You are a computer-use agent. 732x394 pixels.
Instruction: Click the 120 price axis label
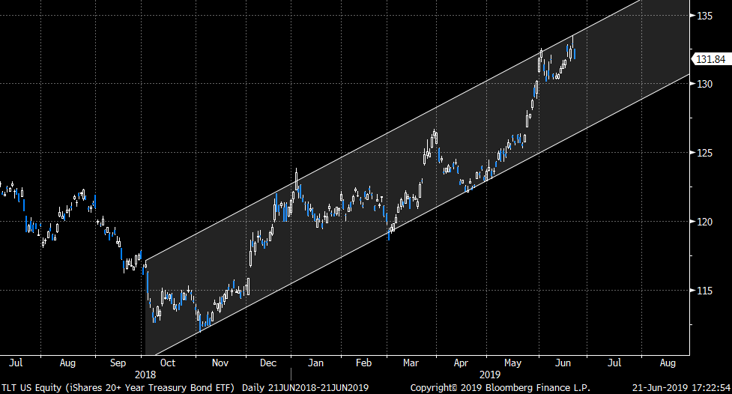(705, 222)
